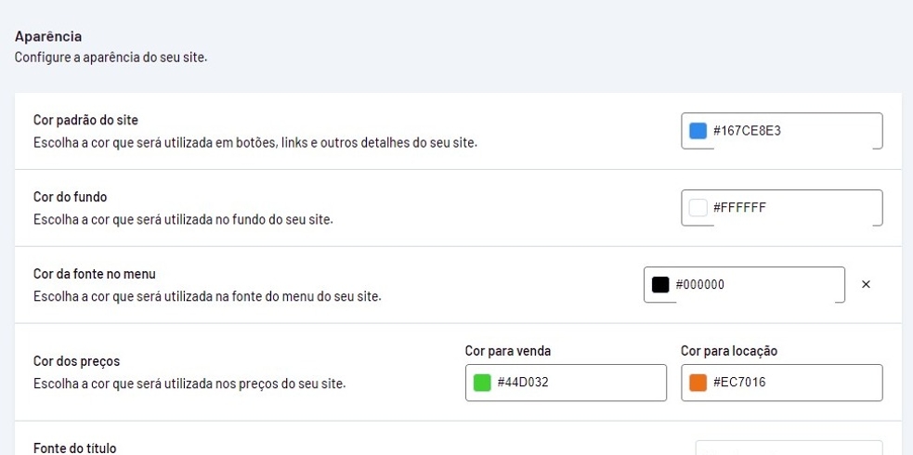The height and width of the screenshot is (455, 913).
Task: Focus the #44D032 sale color field
Action: [x=576, y=383]
